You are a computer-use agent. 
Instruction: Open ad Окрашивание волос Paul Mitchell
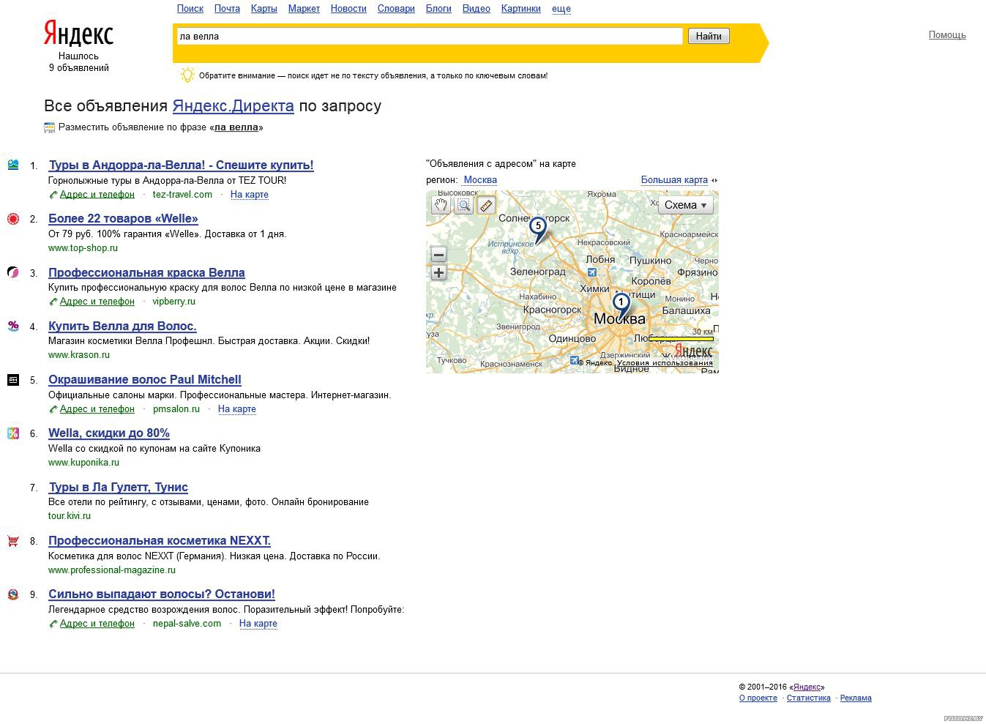click(145, 380)
